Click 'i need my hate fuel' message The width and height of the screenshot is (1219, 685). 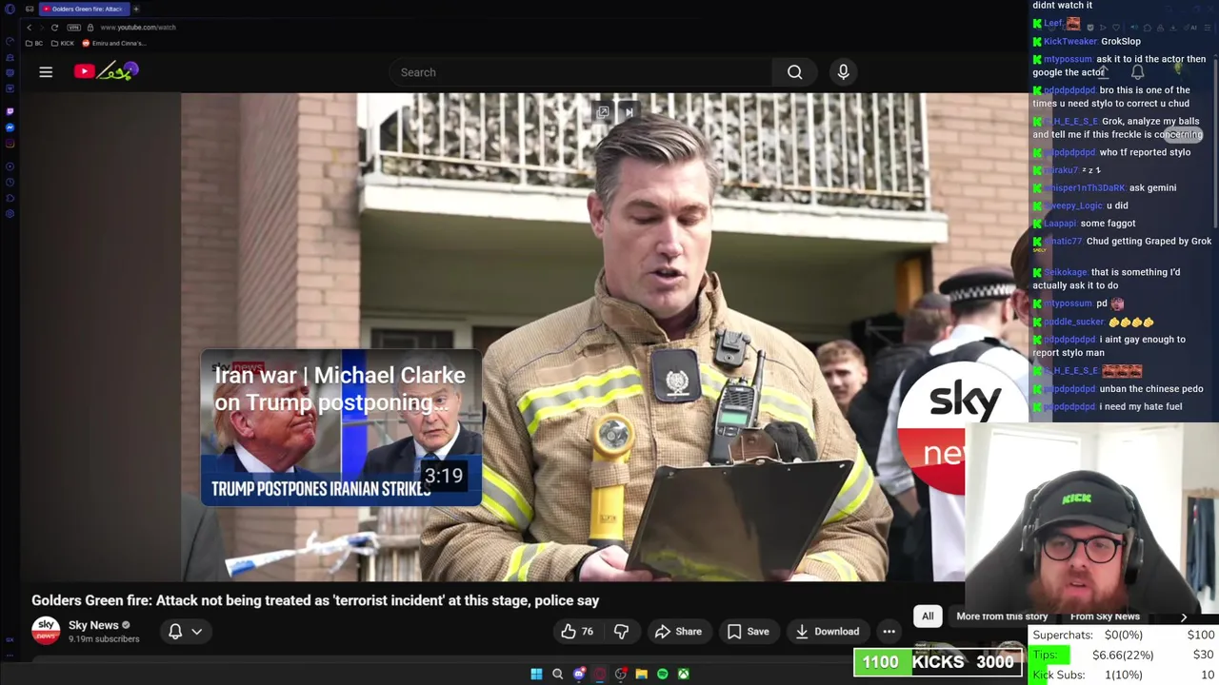tap(1108, 406)
